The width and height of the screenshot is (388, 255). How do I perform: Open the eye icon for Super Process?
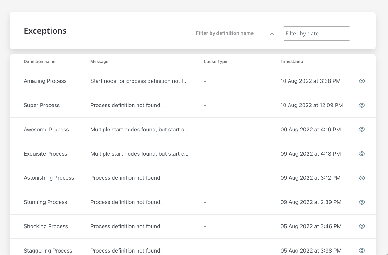click(x=362, y=105)
